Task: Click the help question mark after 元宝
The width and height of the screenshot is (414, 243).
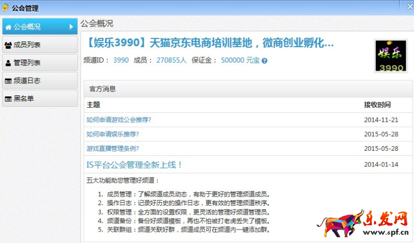Action: click(264, 61)
